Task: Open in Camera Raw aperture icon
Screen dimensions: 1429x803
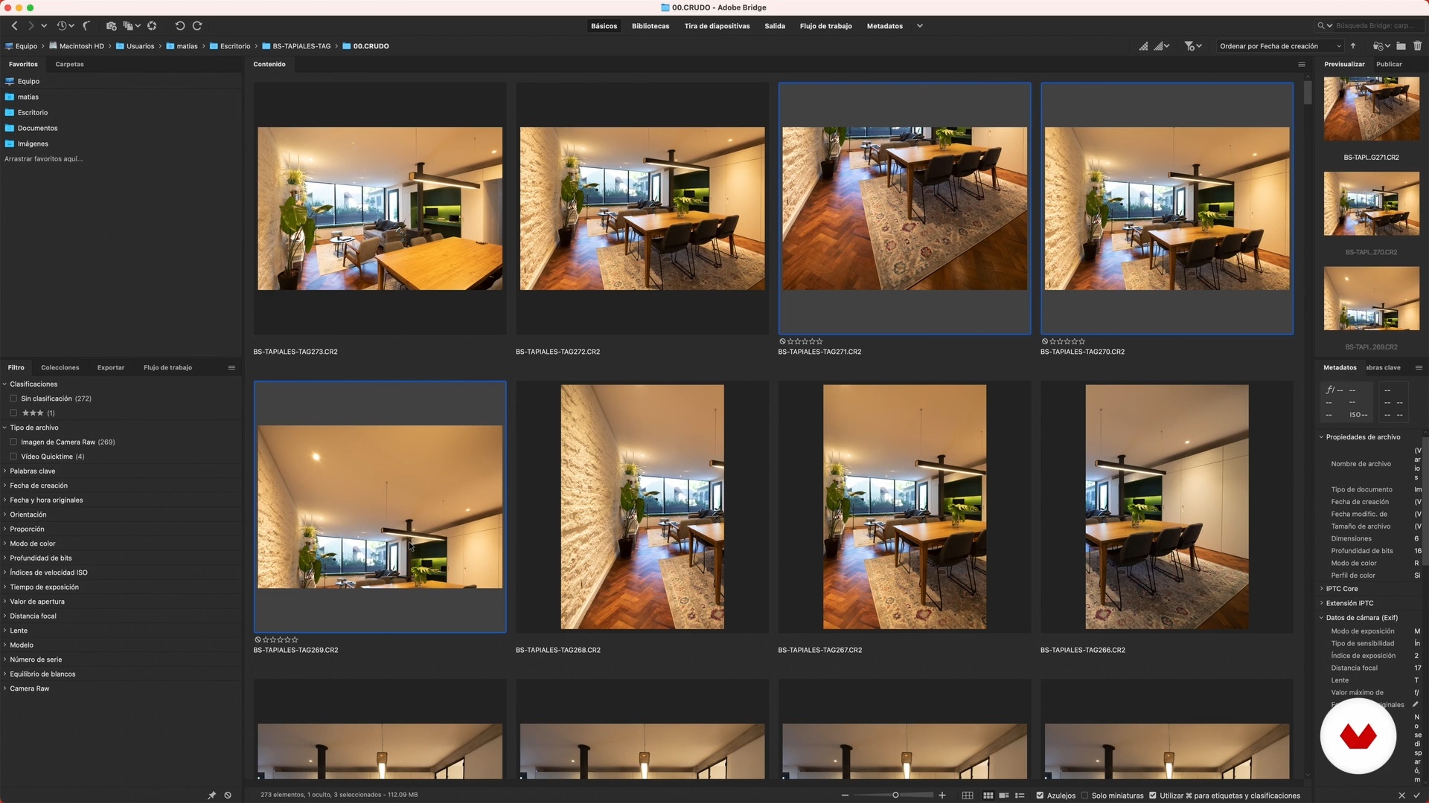Action: (x=152, y=26)
